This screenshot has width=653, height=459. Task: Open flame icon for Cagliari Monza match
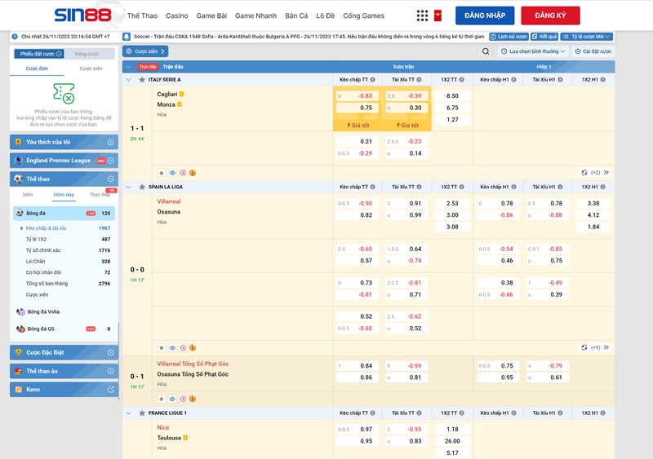coord(193,173)
